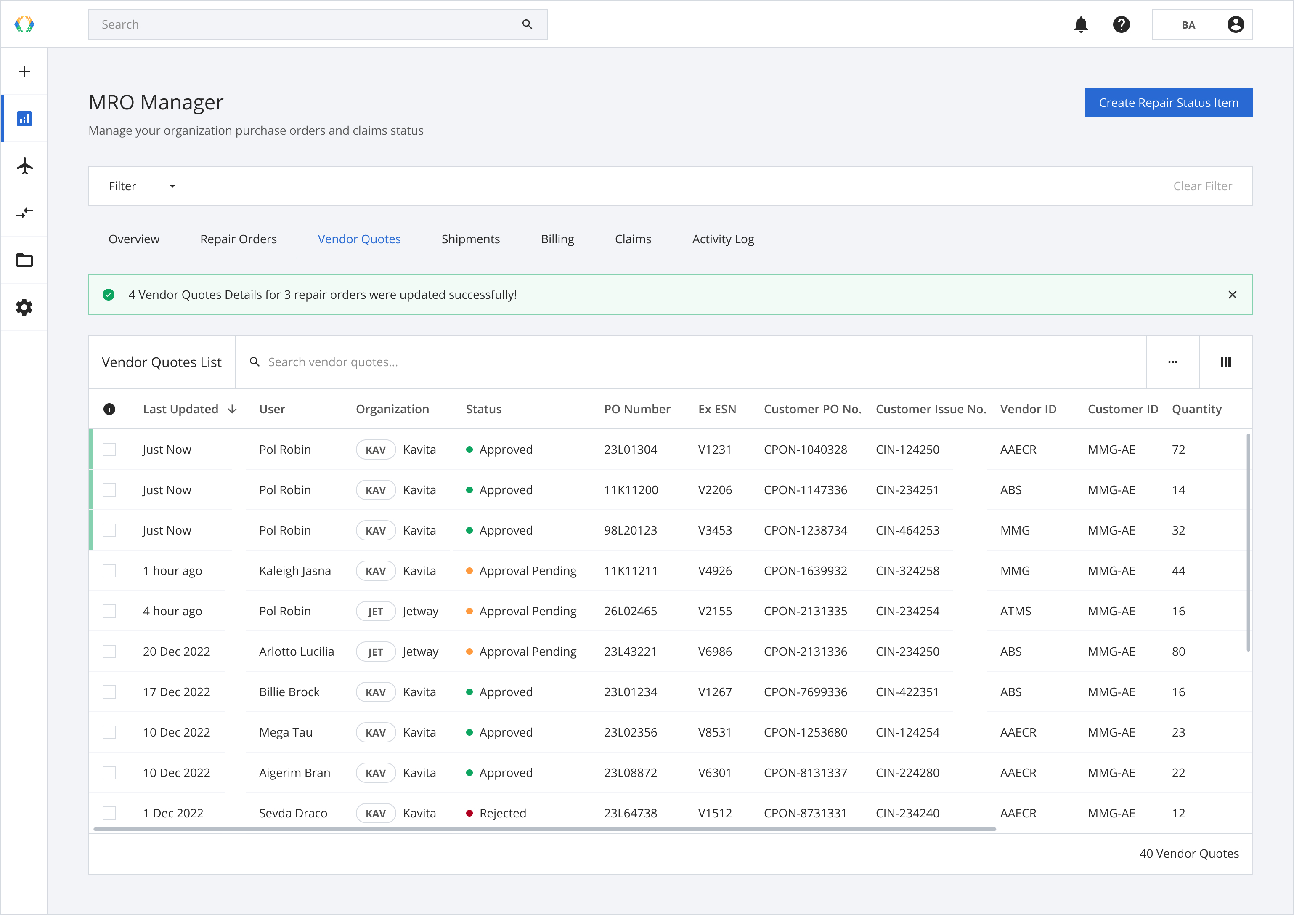Open the BA account menu
This screenshot has width=1294, height=915.
pos(1201,24)
